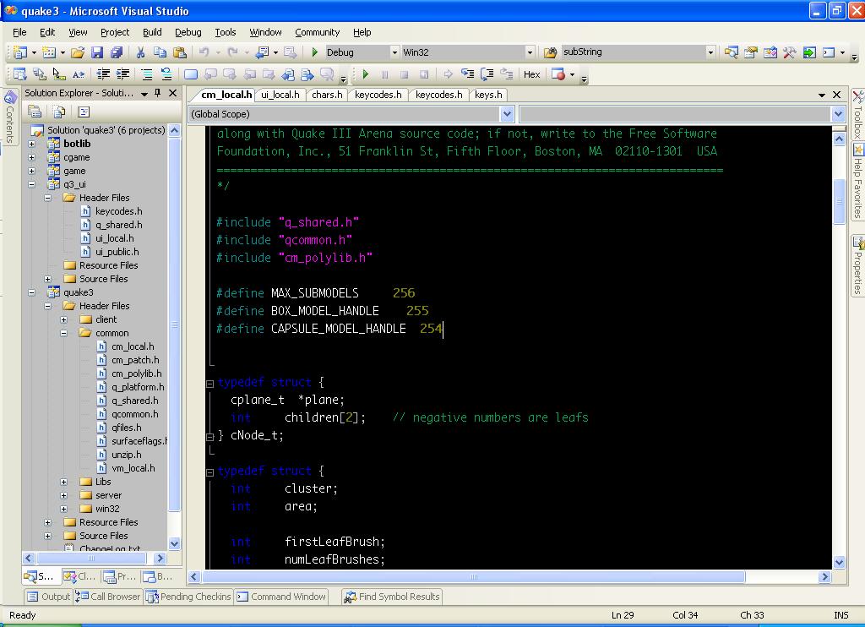
Task: Collapse the typedef struct cNode_t outline
Action: [210, 383]
